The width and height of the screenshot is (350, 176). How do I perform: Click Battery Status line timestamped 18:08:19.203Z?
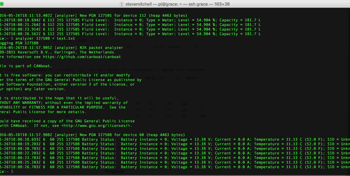pos(175,144)
